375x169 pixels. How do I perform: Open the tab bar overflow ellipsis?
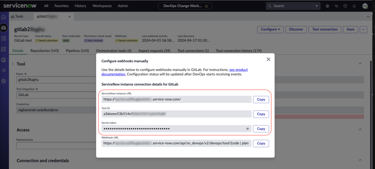368,17
